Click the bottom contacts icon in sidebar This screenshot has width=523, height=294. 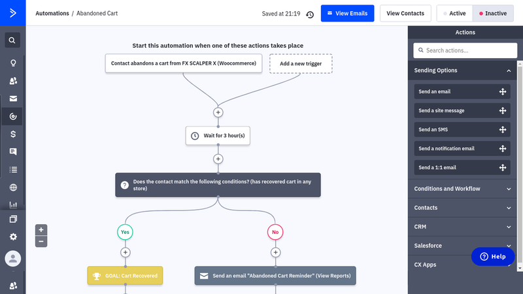13,286
